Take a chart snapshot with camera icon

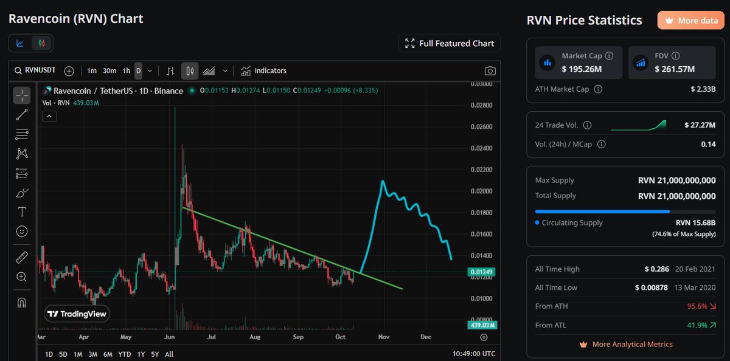[490, 71]
